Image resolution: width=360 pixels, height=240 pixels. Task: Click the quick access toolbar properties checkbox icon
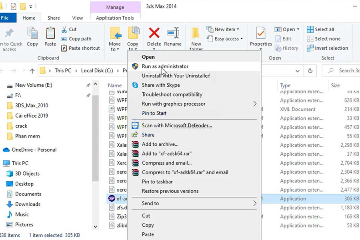(14, 6)
